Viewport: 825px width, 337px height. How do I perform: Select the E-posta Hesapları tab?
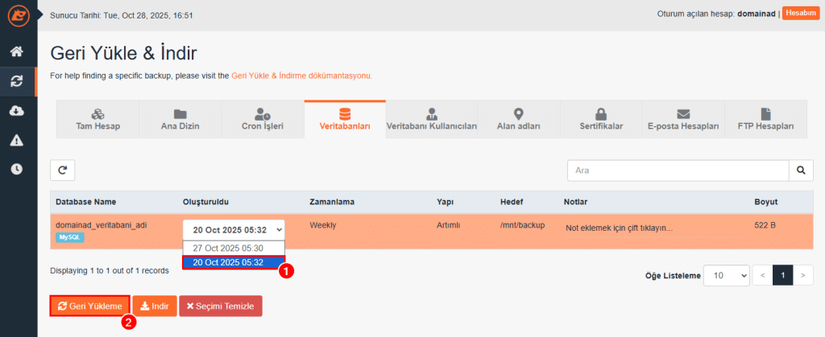point(683,119)
